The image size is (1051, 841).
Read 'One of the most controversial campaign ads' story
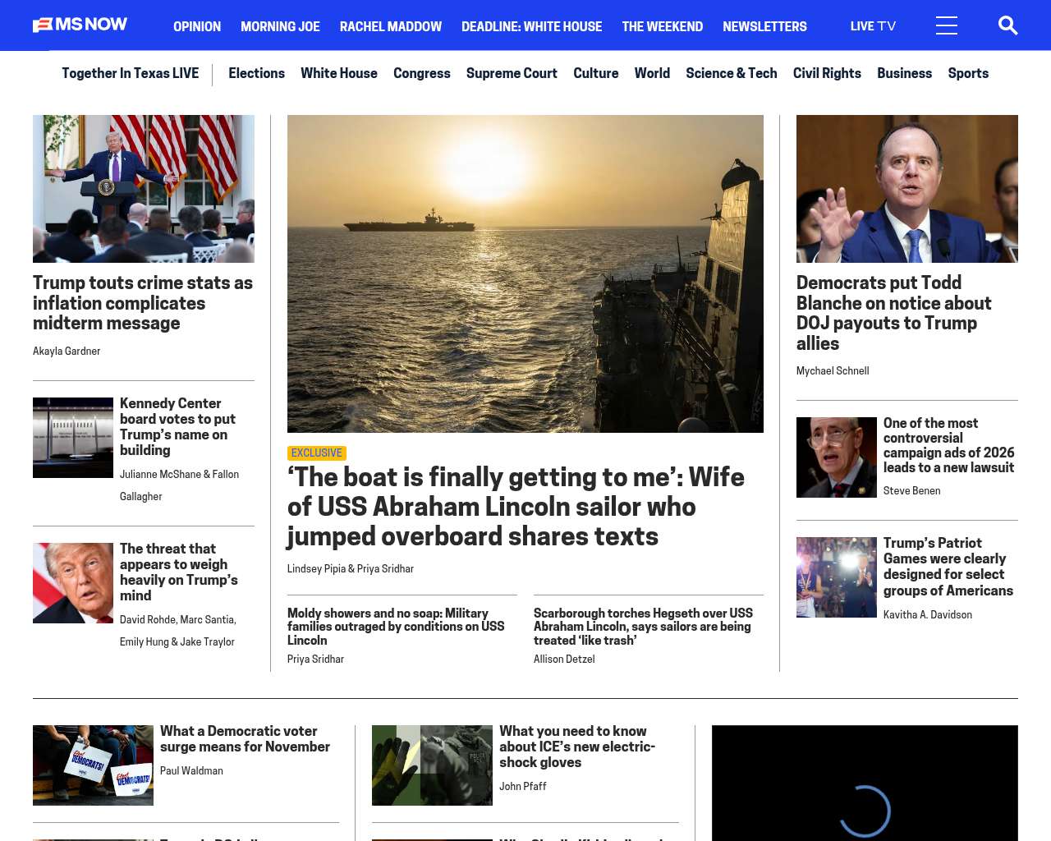(x=949, y=446)
